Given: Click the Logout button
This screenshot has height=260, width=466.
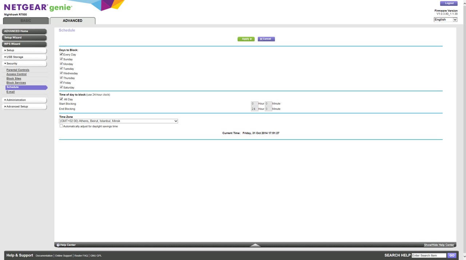Looking at the screenshot, I should click(x=449, y=3).
